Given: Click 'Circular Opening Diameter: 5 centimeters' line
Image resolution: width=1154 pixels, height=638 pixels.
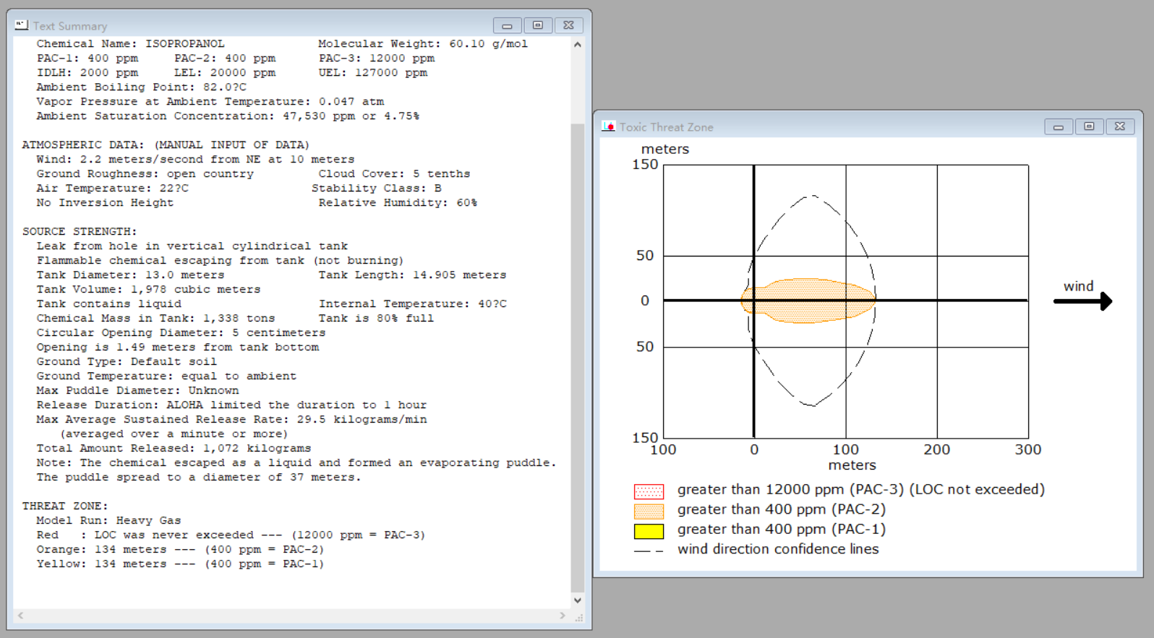Looking at the screenshot, I should pyautogui.click(x=181, y=333).
